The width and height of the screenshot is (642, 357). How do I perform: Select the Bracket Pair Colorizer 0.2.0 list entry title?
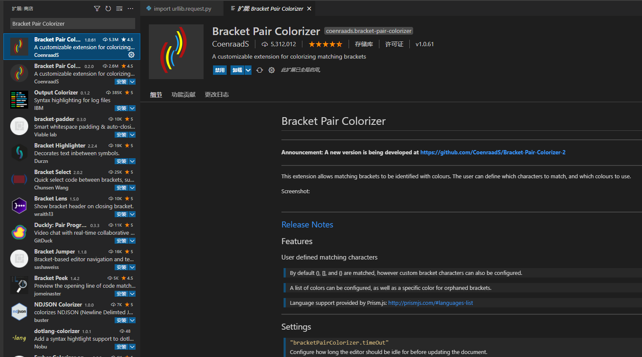click(57, 66)
